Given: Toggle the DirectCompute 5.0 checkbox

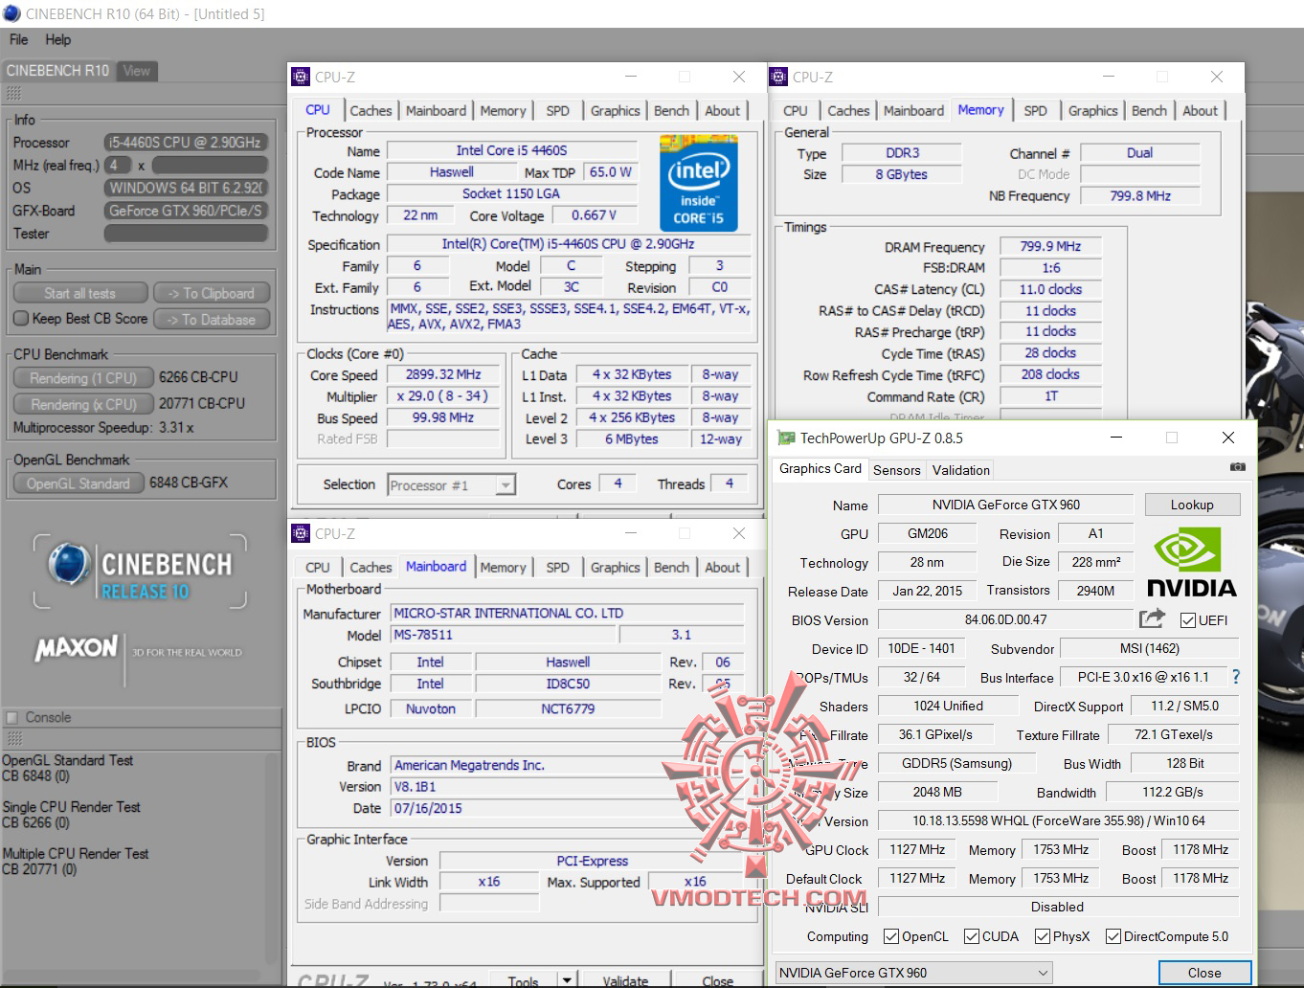Looking at the screenshot, I should pos(1113,936).
